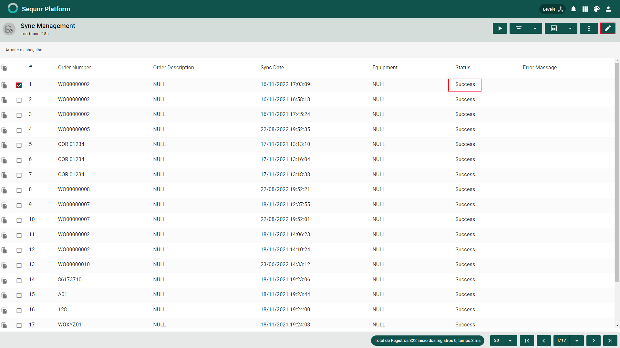Jump to the last page
The image size is (620, 348).
coord(610,341)
